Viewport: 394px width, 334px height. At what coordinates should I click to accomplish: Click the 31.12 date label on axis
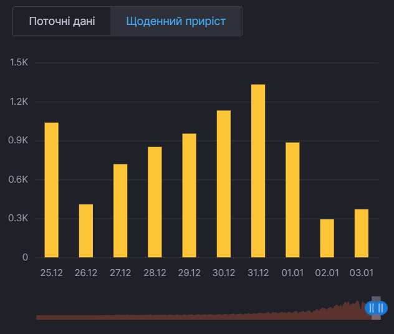[258, 273]
